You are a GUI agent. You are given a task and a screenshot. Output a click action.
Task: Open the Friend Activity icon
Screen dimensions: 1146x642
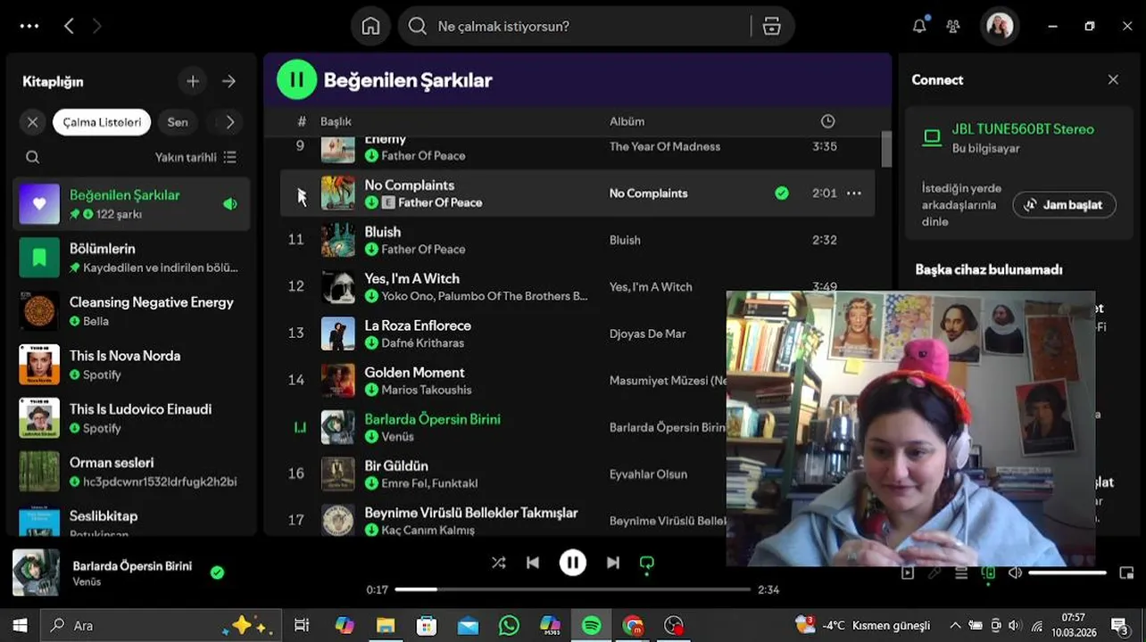coord(953,27)
